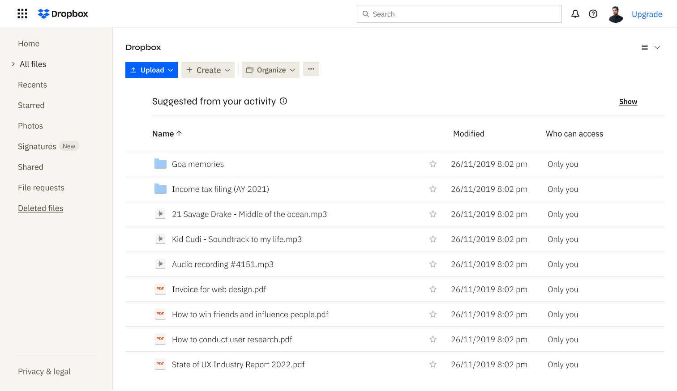The height and width of the screenshot is (391, 677).
Task: Open Photos in sidebar
Action: [30, 126]
